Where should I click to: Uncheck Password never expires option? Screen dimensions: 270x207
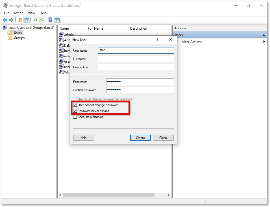click(75, 111)
